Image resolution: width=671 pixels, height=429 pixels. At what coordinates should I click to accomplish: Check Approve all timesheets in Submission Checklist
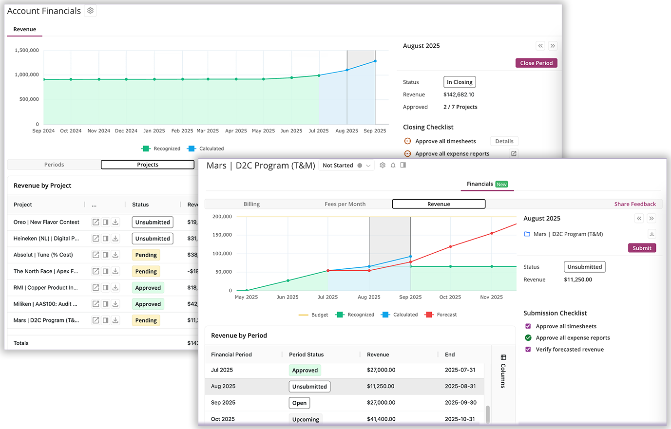(528, 326)
